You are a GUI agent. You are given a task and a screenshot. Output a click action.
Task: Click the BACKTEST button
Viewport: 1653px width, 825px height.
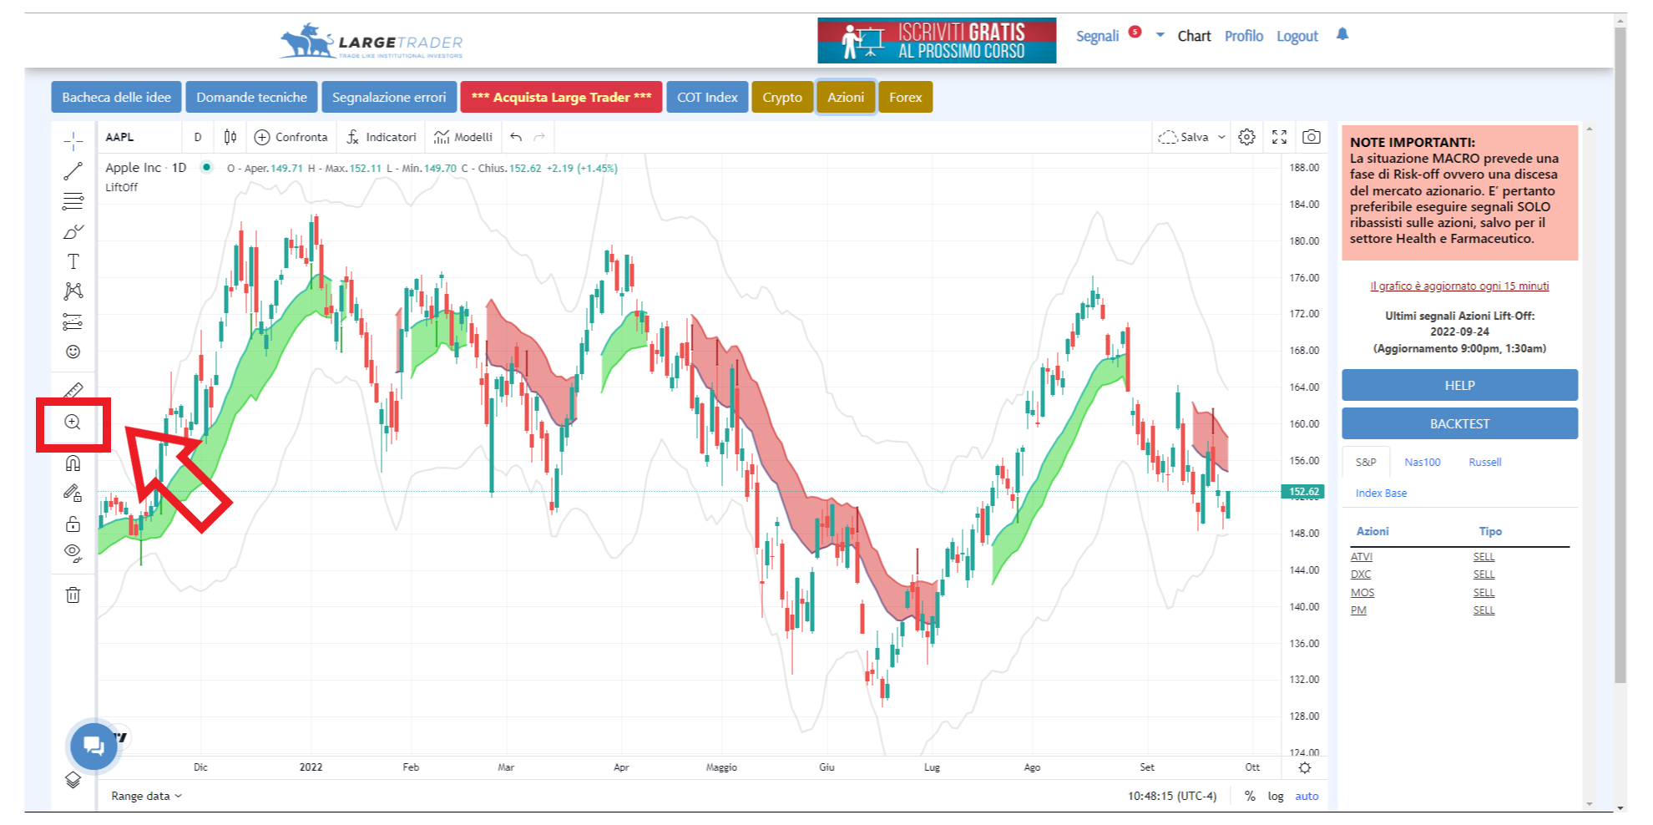pyautogui.click(x=1459, y=423)
